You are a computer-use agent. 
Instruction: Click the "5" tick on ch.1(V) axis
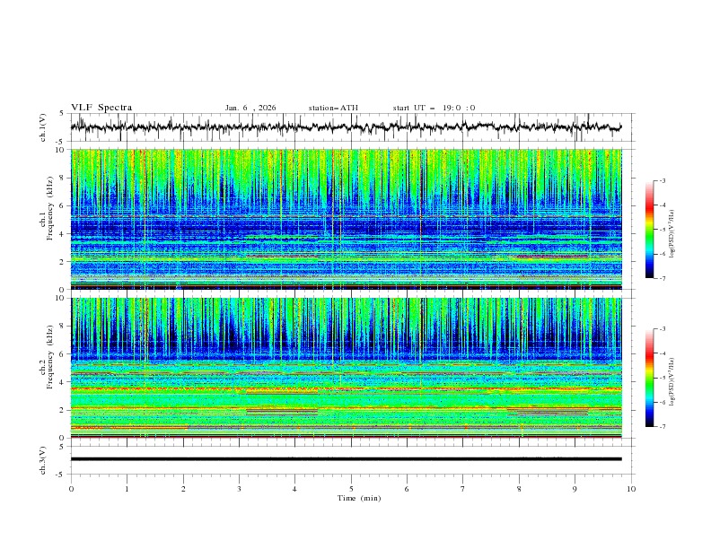coord(61,114)
